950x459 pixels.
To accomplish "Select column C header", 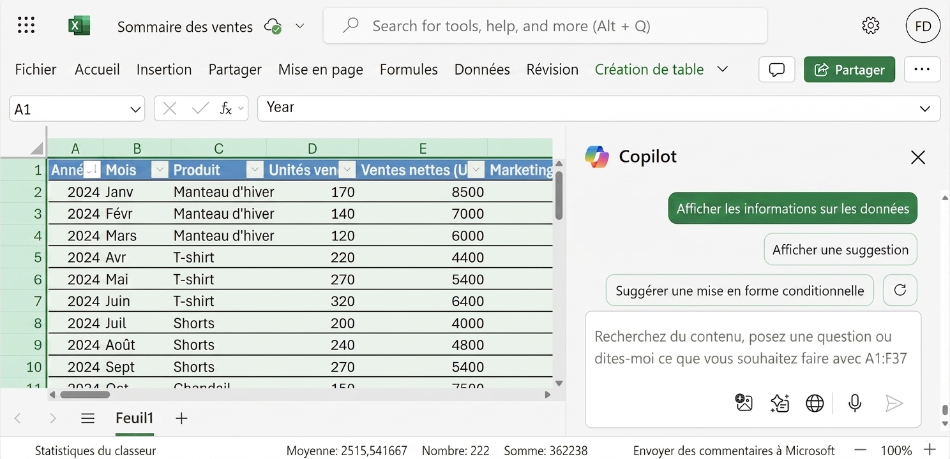I will pos(218,149).
